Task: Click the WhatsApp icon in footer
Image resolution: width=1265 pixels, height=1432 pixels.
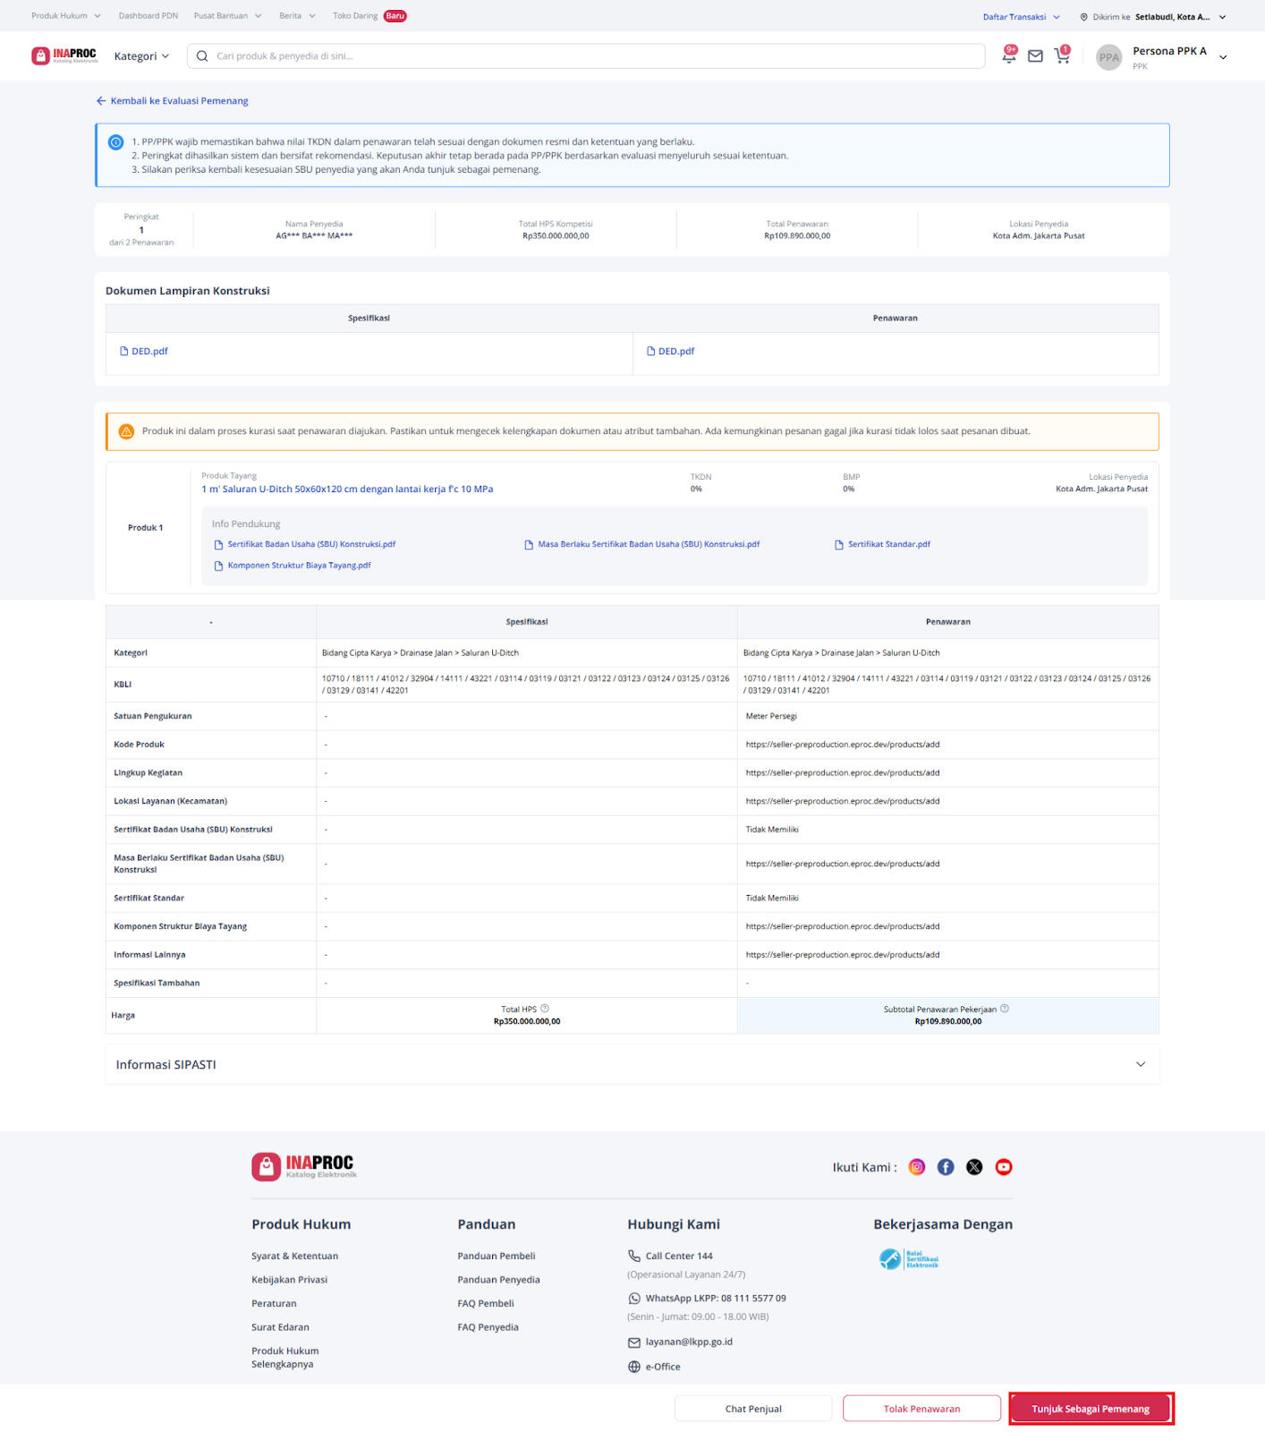Action: [x=634, y=1299]
